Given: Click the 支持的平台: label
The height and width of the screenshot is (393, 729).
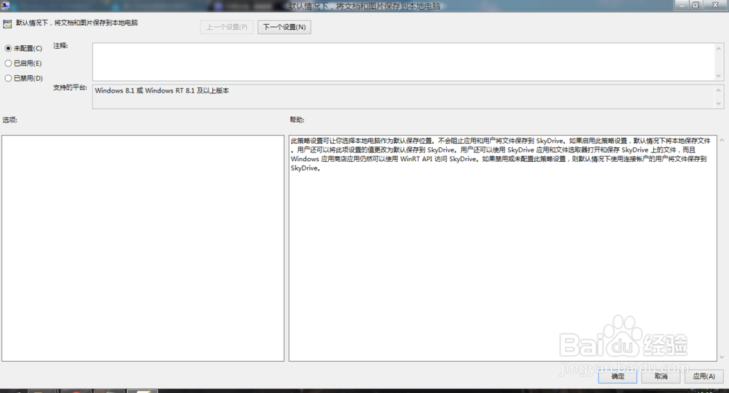Looking at the screenshot, I should pyautogui.click(x=70, y=87).
